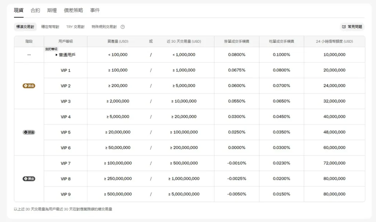Image resolution: width=376 pixels, height=222 pixels.
Task: Click the 72,000,000 withdrawal limit cell
Action: pyautogui.click(x=335, y=163)
